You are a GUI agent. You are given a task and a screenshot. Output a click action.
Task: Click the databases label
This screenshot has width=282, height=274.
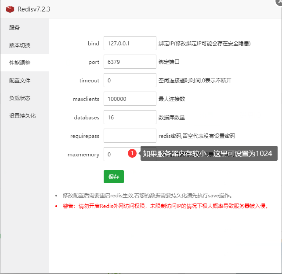coord(87,118)
